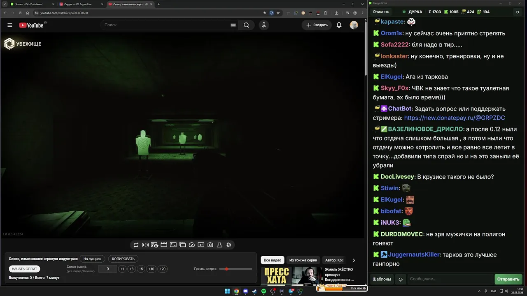Open a new browser tab
This screenshot has width=527, height=296.
159,4
